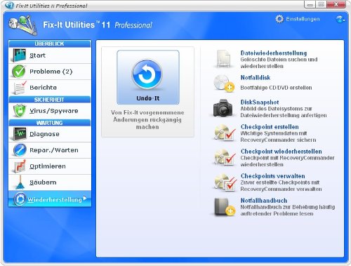Click the Notfallhandbuch book icon
The image size is (351, 266).
click(224, 206)
